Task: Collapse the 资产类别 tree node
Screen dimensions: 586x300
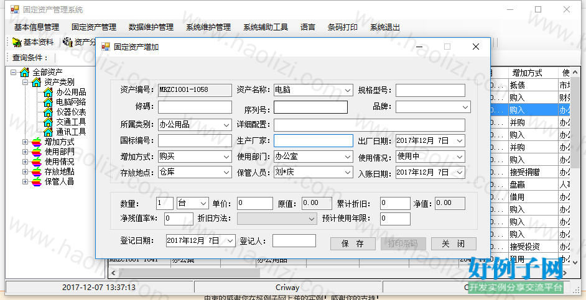Action: point(25,82)
